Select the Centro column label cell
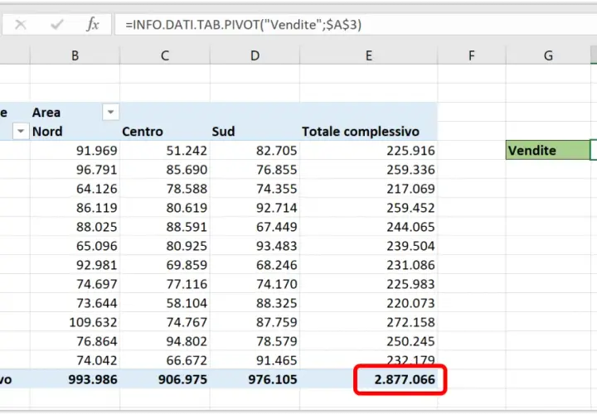 coord(165,131)
